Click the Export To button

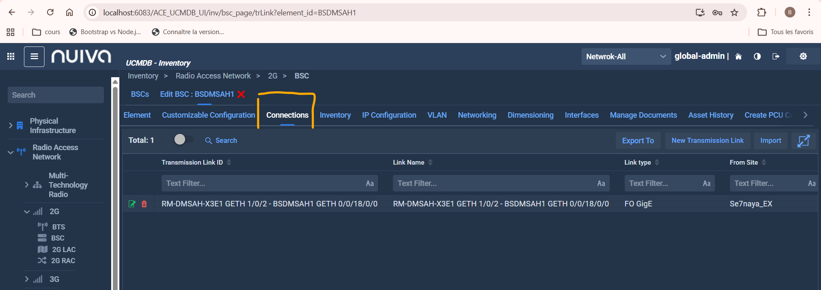(x=638, y=141)
